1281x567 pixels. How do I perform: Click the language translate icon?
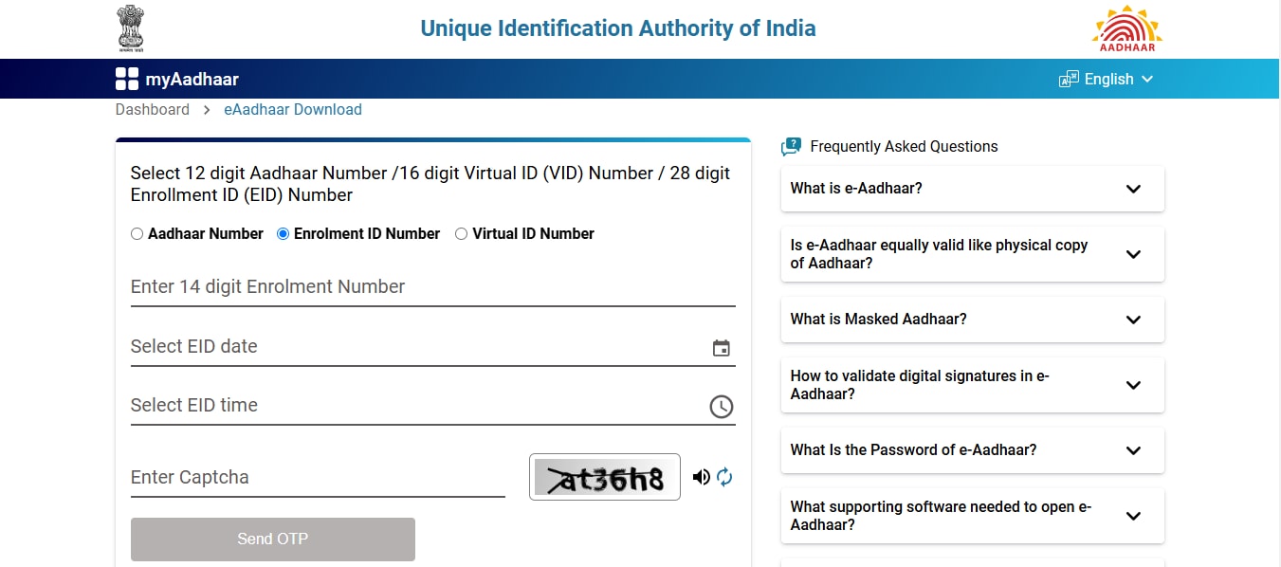tap(1069, 79)
